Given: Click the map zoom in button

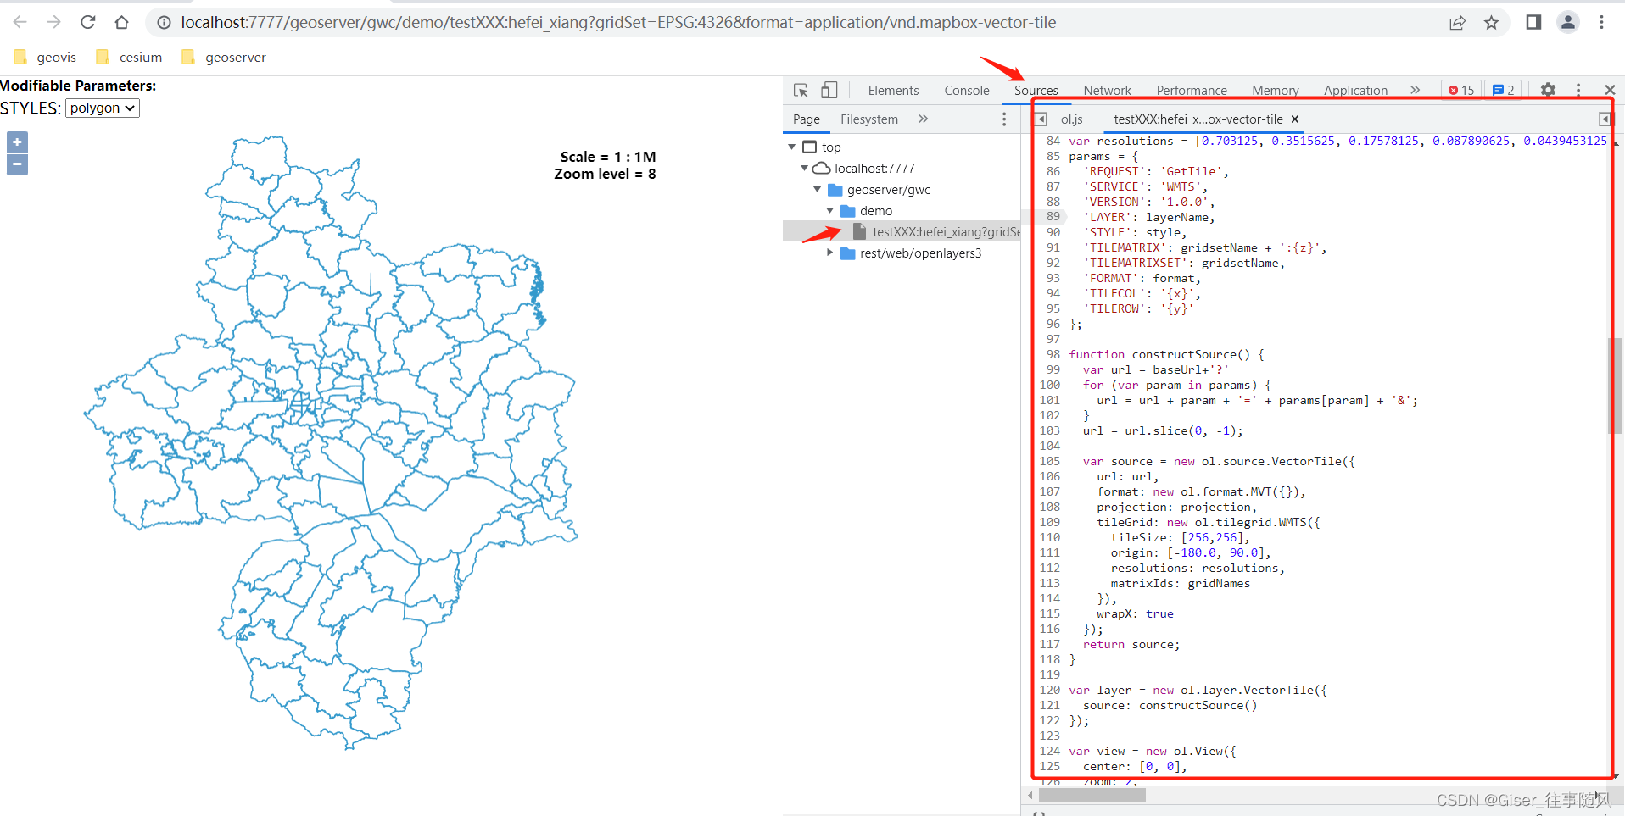Looking at the screenshot, I should click(17, 142).
